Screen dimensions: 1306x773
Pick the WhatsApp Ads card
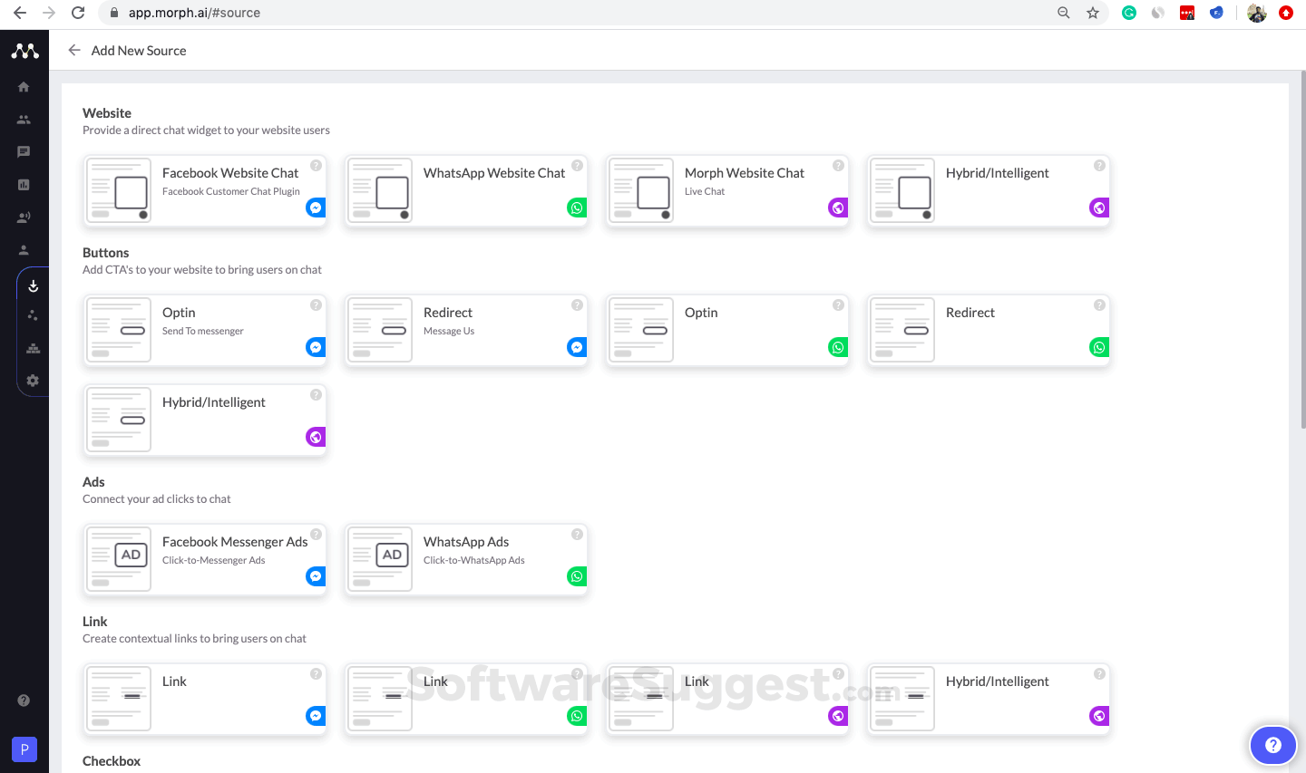[466, 559]
